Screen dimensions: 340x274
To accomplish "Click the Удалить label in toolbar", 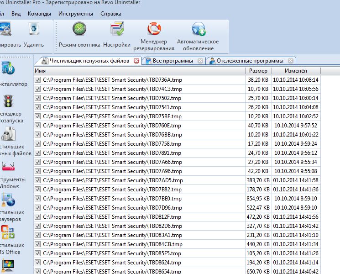I will point(34,45).
